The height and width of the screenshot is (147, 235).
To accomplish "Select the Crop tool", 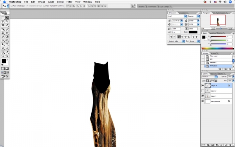I will click(x=3, y=25).
